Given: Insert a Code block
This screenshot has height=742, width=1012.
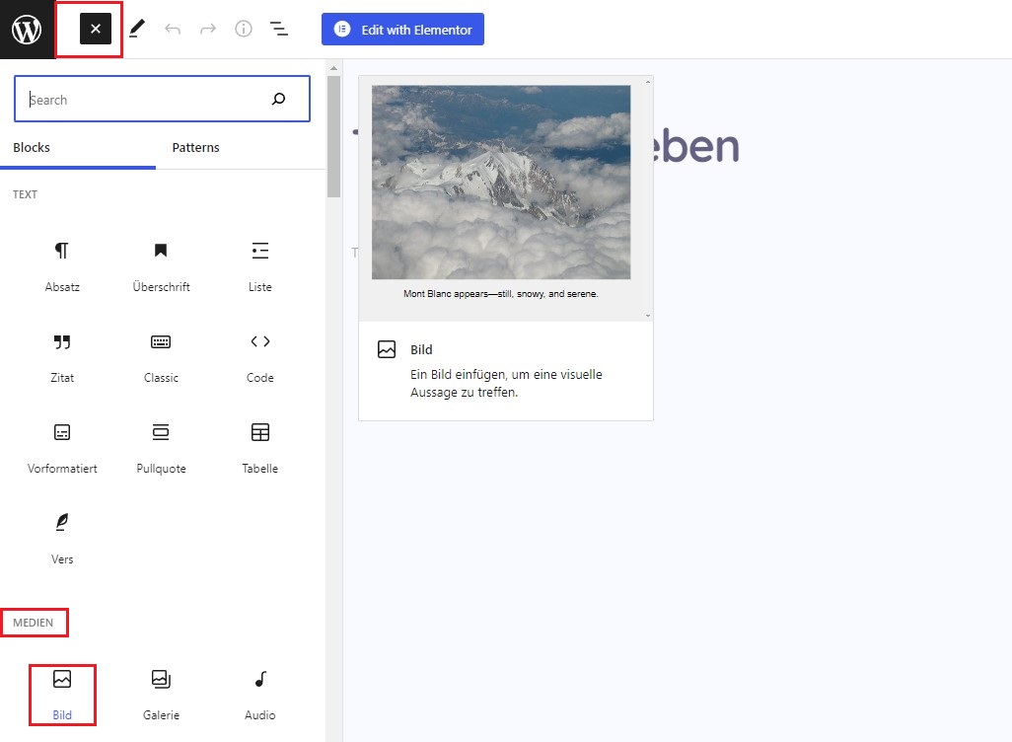Looking at the screenshot, I should (260, 358).
